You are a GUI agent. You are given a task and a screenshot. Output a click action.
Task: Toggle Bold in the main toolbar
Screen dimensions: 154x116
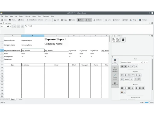point(80,20)
